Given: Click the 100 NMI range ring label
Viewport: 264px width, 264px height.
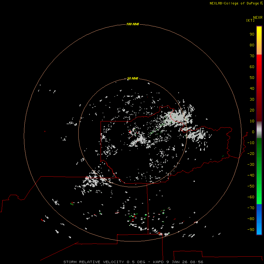Looking at the screenshot, I should click(133, 24).
